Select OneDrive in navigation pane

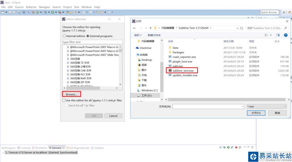[x=143, y=48]
